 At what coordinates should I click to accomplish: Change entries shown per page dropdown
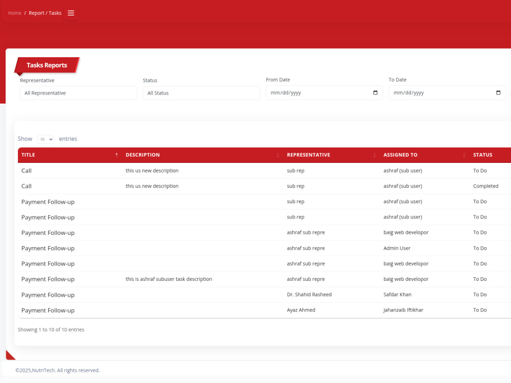(x=45, y=139)
